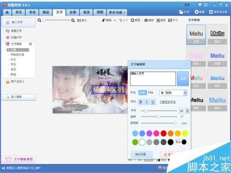231x173 pixels.
Task: Click the 字号 font size slider handle
Action: (x=146, y=111)
